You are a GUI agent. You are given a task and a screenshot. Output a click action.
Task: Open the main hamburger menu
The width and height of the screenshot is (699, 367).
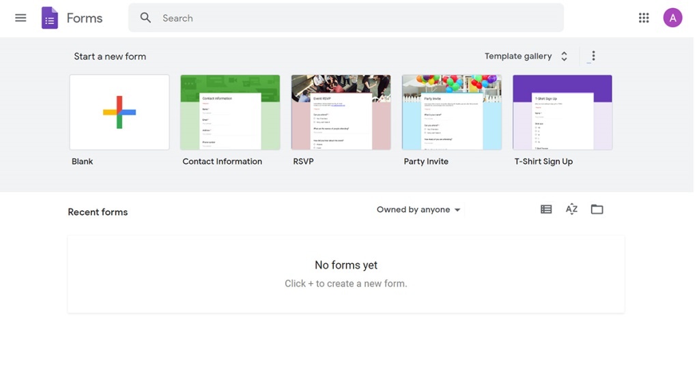(x=20, y=18)
